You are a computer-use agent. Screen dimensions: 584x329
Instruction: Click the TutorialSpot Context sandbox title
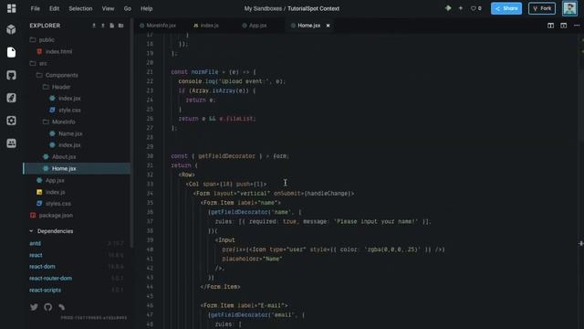[313, 8]
